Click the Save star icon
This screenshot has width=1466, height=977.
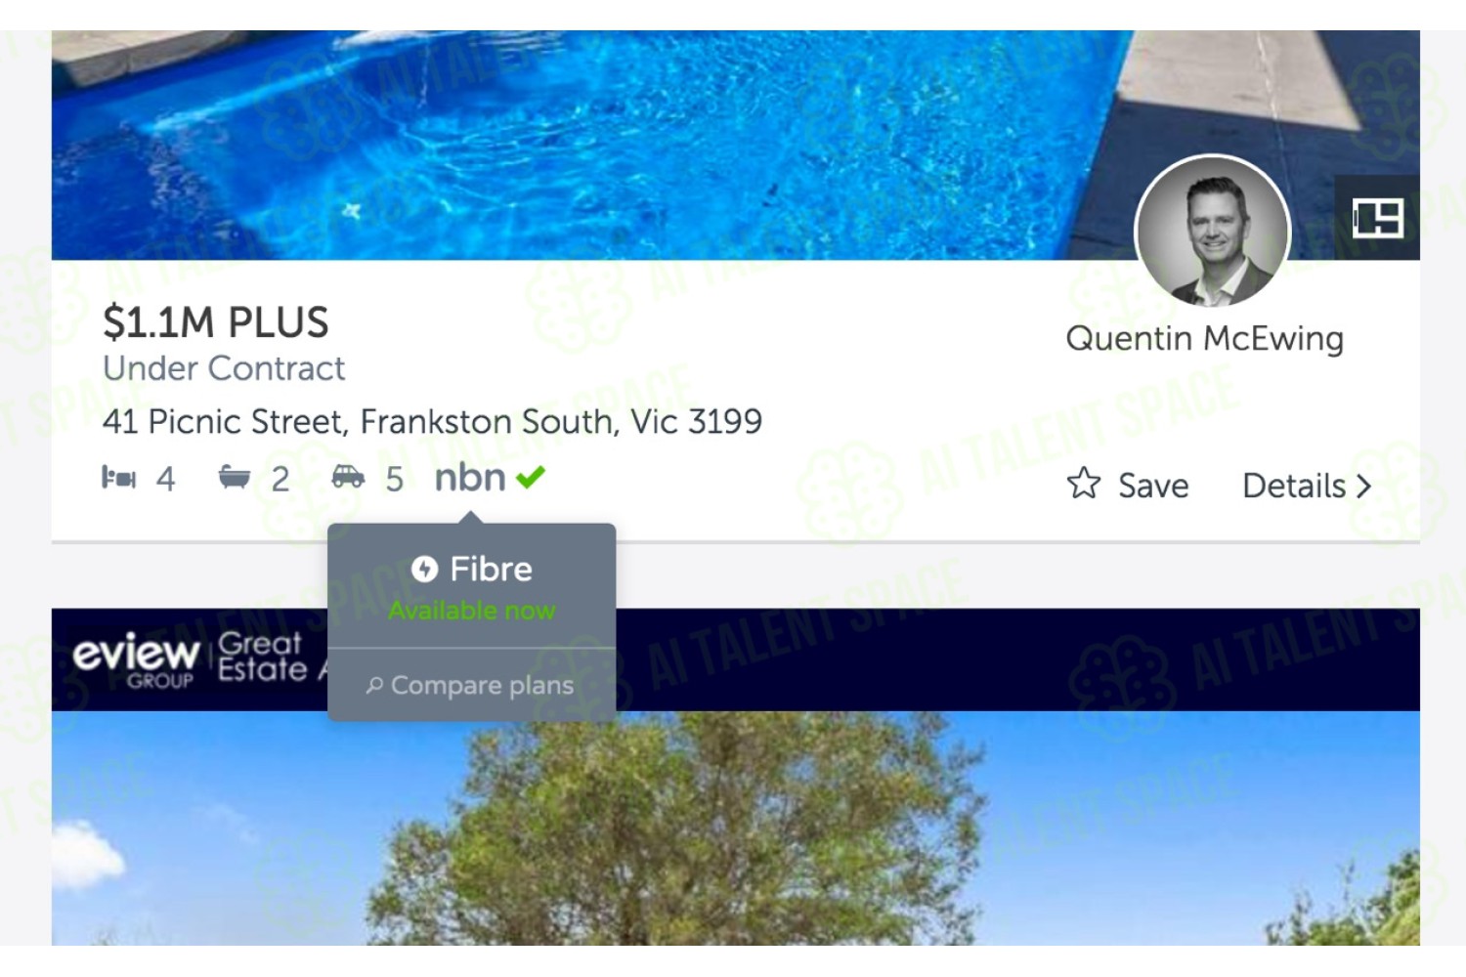point(1083,484)
